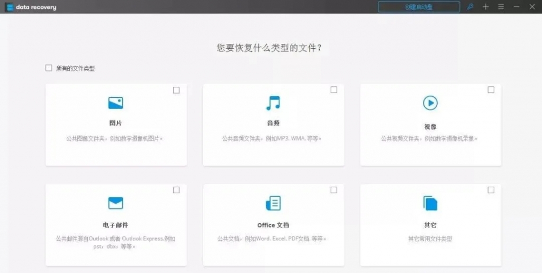Toggle the 电子邮件 card checkbox
This screenshot has height=273, width=542.
coord(176,190)
